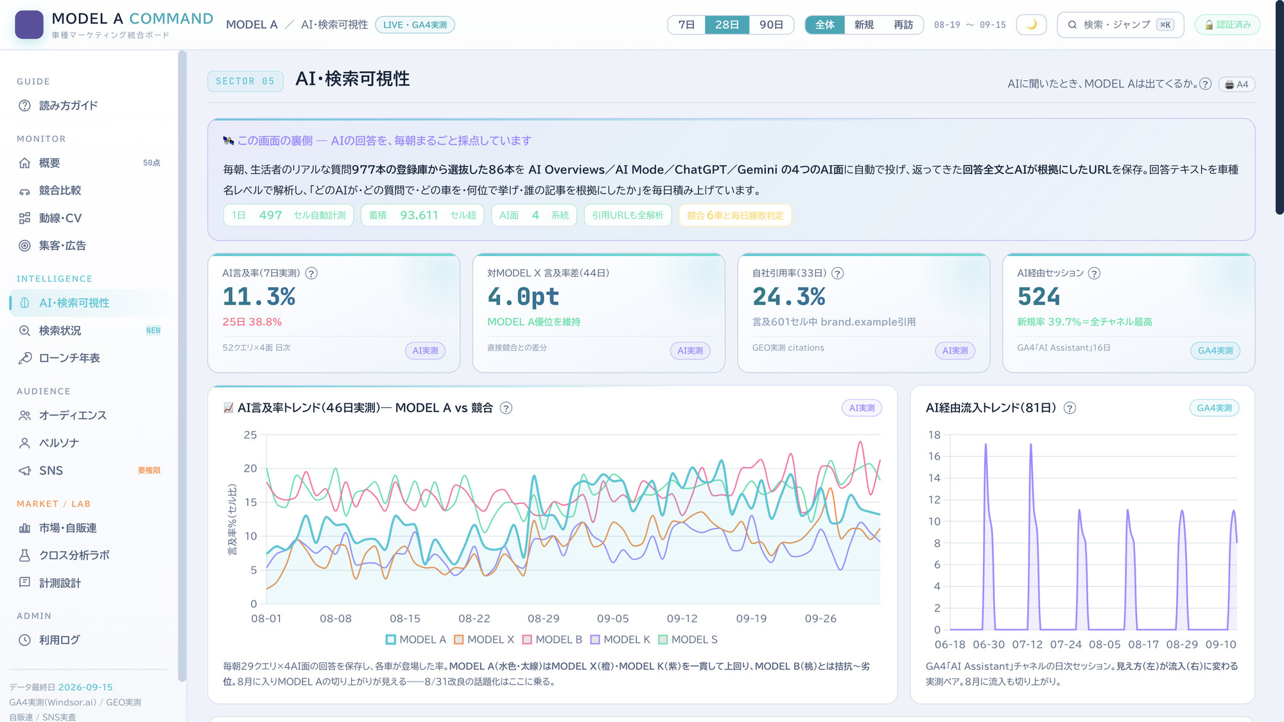Select the 90日 period segment
1284x722 pixels.
[771, 24]
